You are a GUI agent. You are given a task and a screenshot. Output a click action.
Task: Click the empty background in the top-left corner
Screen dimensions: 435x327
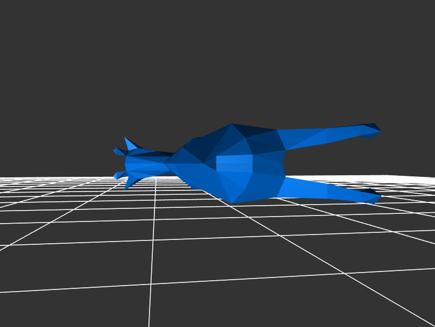click(x=22, y=22)
